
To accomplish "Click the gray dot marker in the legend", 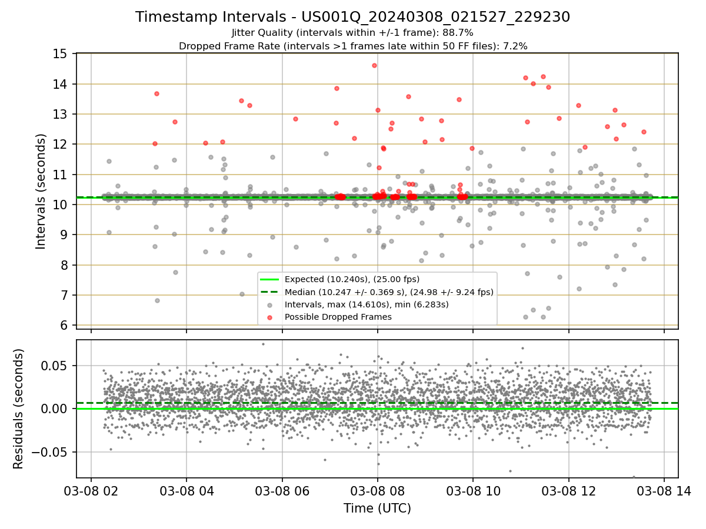I will coord(271,305).
